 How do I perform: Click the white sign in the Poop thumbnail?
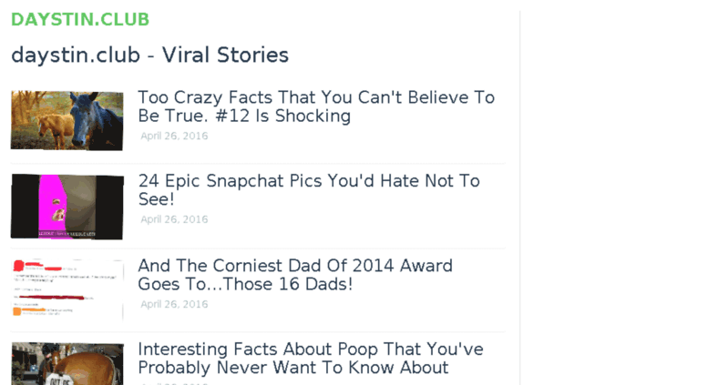[x=57, y=380]
